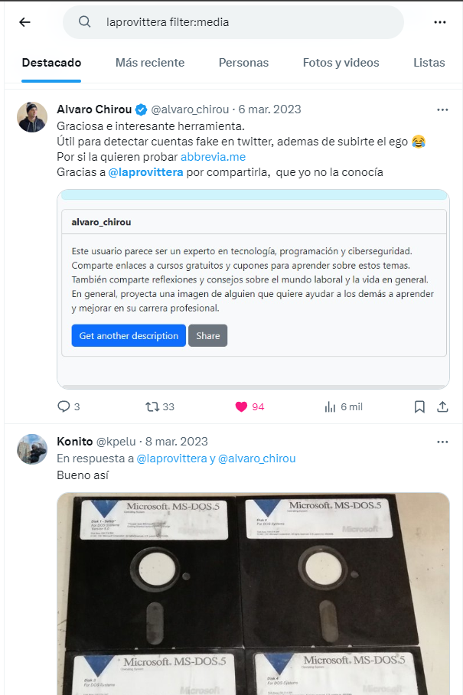463x695 pixels.
Task: Click the search box with laprovittera query
Action: 233,21
